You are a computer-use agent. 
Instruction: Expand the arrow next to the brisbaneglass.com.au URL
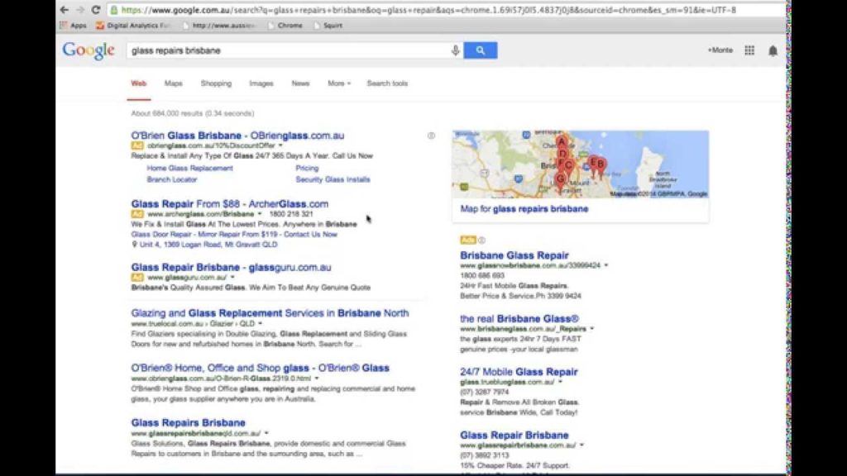(592, 329)
